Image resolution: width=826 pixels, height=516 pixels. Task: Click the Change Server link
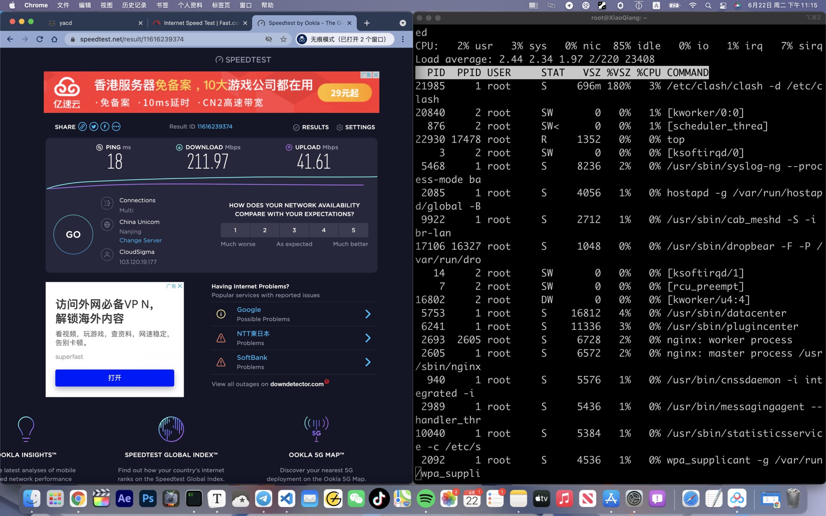[140, 240]
